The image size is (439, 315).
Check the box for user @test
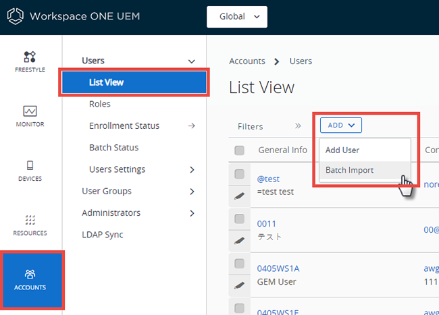pos(239,174)
